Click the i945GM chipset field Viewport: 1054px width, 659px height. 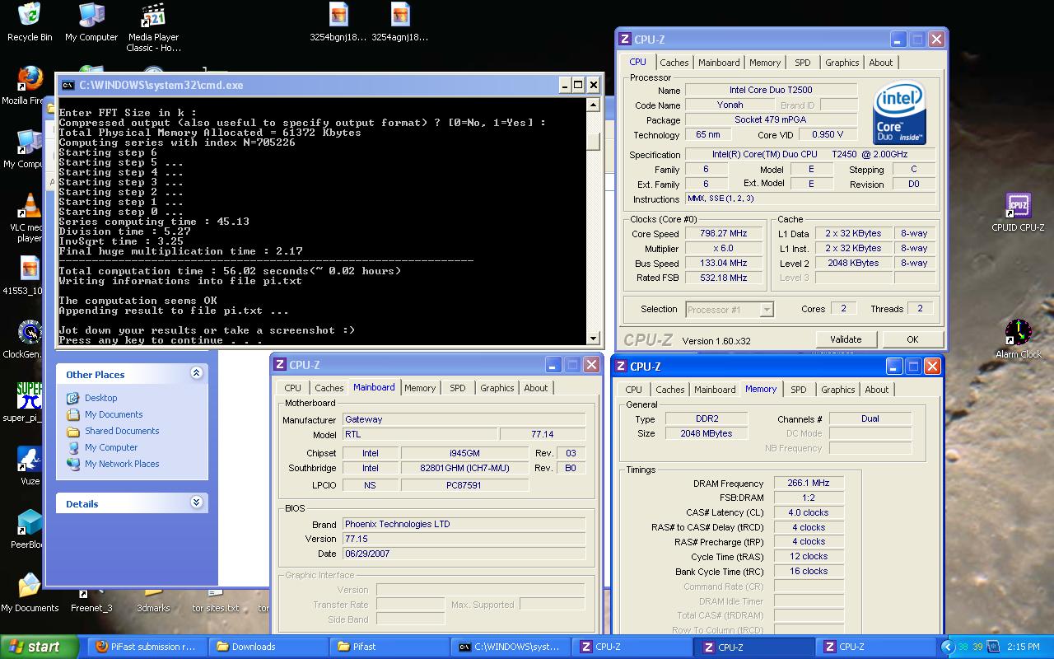[464, 453]
